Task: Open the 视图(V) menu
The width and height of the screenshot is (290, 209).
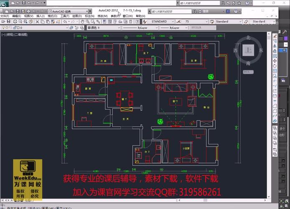Action: click(29, 16)
